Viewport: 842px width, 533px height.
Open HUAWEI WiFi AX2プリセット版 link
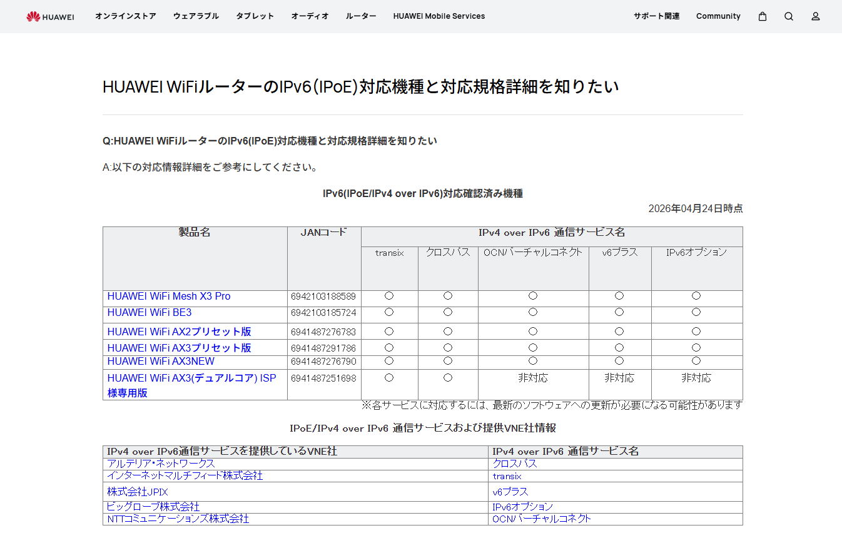180,332
